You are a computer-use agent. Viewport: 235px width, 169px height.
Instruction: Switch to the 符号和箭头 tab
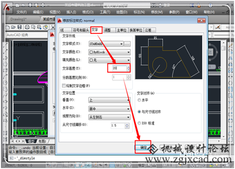point(81,30)
